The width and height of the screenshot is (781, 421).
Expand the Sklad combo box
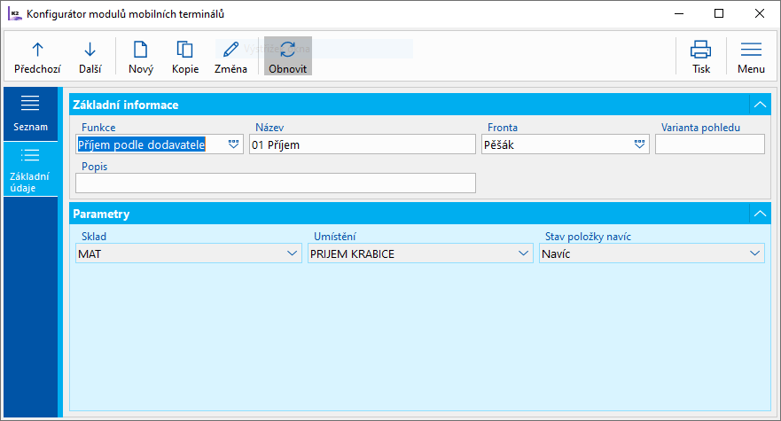pos(292,253)
